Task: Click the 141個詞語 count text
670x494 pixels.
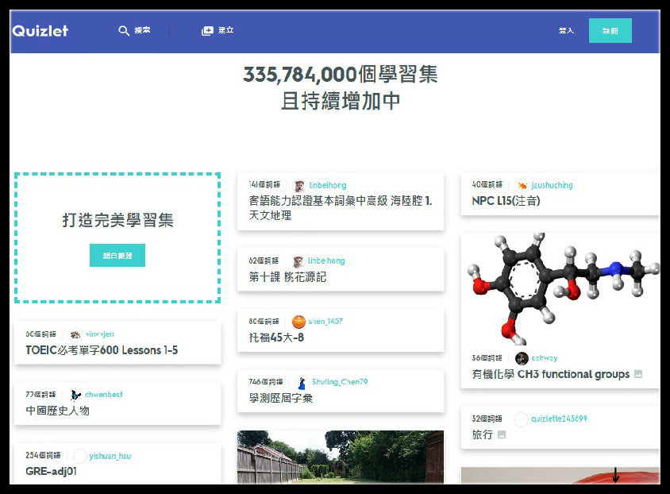Action: pyautogui.click(x=264, y=184)
